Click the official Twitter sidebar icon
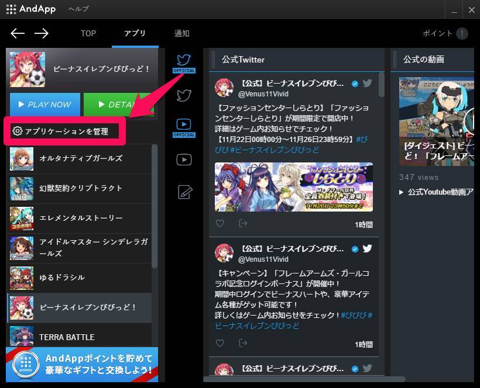This screenshot has width=480, height=388. (184, 63)
